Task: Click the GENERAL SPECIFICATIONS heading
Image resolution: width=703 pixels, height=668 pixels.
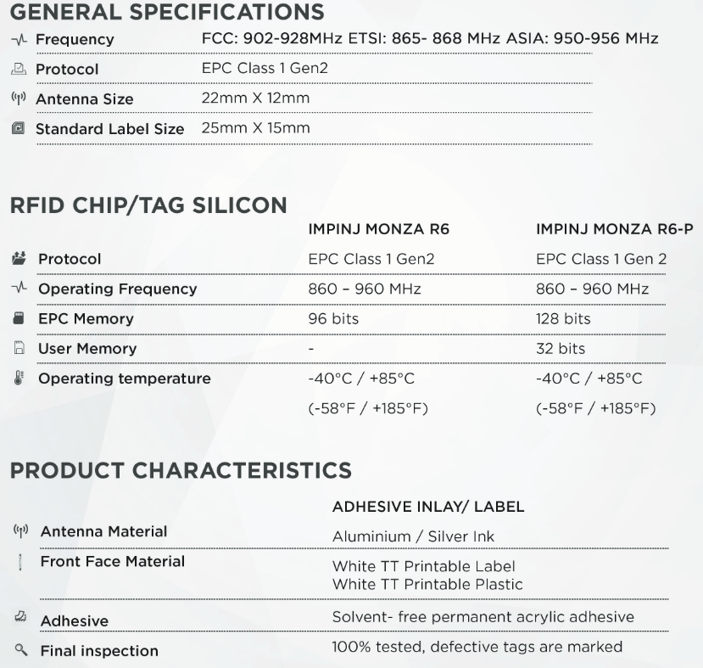Action: [x=167, y=12]
